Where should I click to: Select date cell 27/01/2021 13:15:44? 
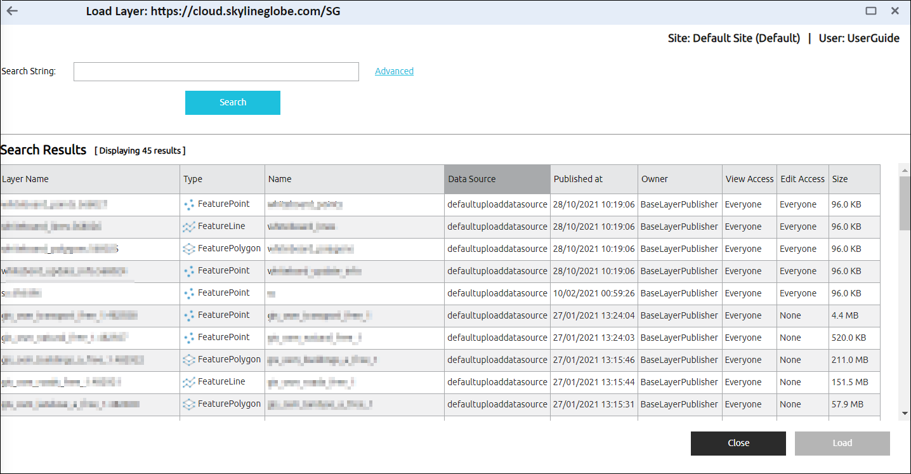[x=594, y=382]
